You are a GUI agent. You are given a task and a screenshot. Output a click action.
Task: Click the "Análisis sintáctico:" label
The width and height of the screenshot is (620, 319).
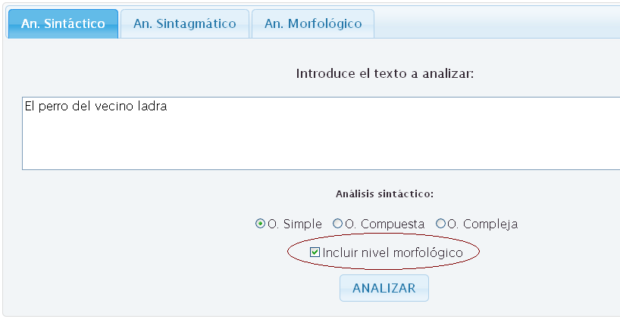click(384, 194)
